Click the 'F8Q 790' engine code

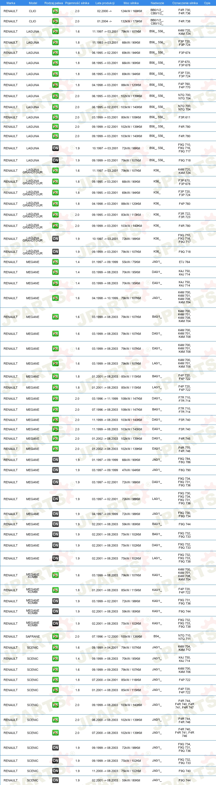(x=184, y=470)
